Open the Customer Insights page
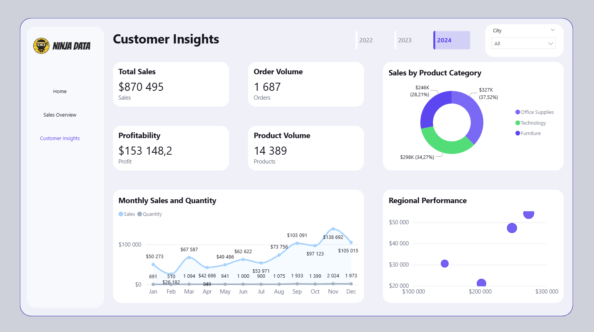Image resolution: width=594 pixels, height=332 pixels. coord(60,138)
